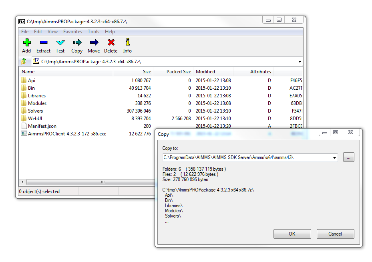
Task: Click the Extract toolbar icon
Action: (x=44, y=42)
